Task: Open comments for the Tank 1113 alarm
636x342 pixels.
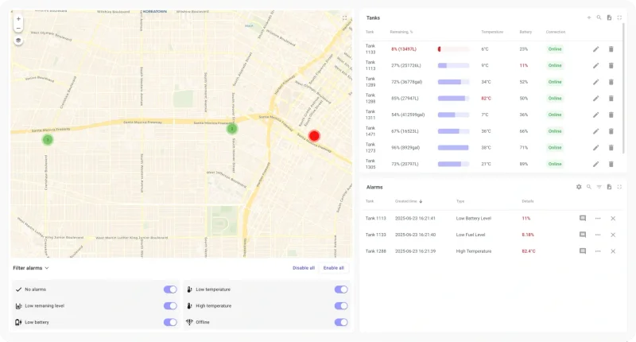Action: [x=583, y=218]
